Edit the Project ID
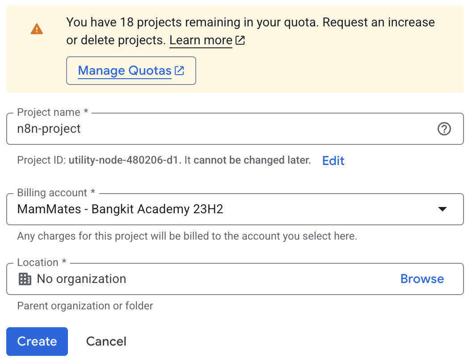 333,161
